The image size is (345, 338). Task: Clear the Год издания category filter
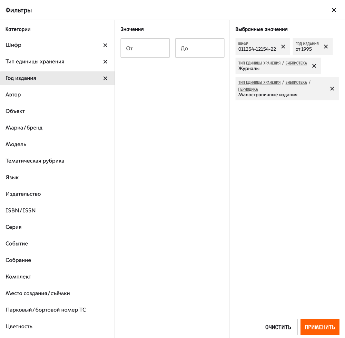click(105, 78)
